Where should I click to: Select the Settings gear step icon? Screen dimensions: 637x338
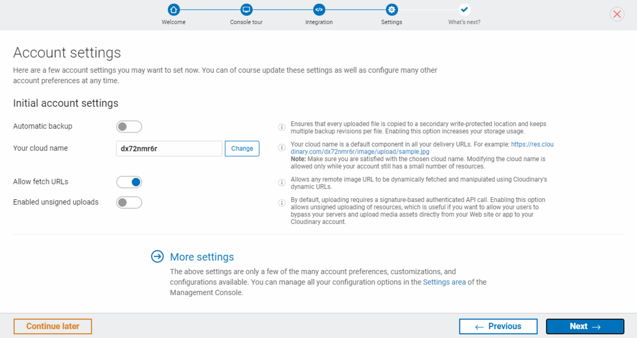(391, 10)
